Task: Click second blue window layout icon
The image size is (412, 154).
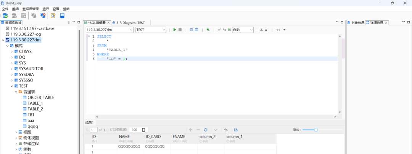Action: pos(196,30)
